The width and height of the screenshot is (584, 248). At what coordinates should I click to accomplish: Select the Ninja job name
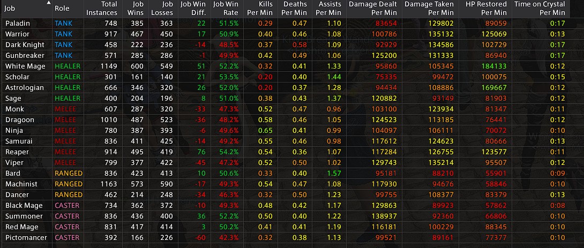pos(14,130)
